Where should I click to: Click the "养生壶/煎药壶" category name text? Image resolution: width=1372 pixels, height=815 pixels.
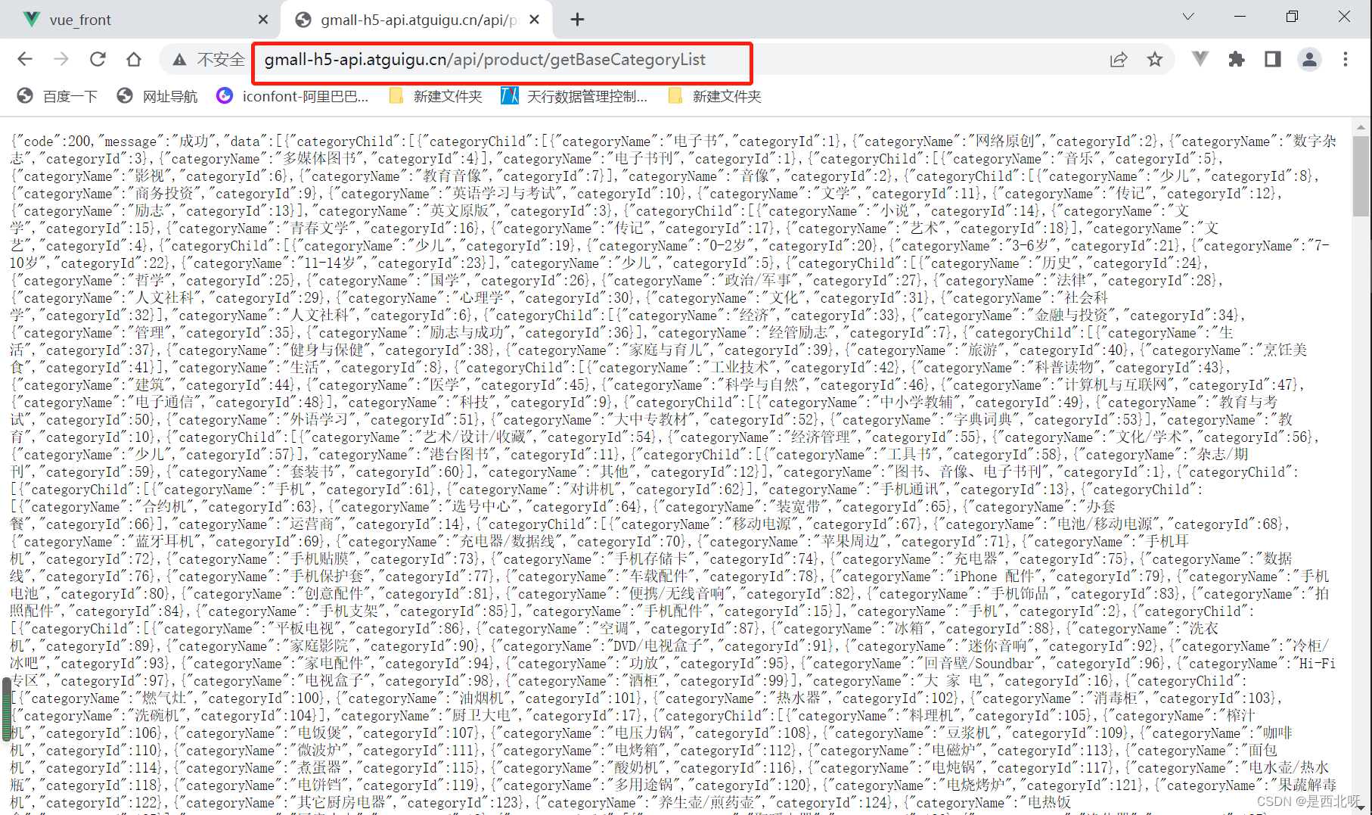tap(707, 803)
